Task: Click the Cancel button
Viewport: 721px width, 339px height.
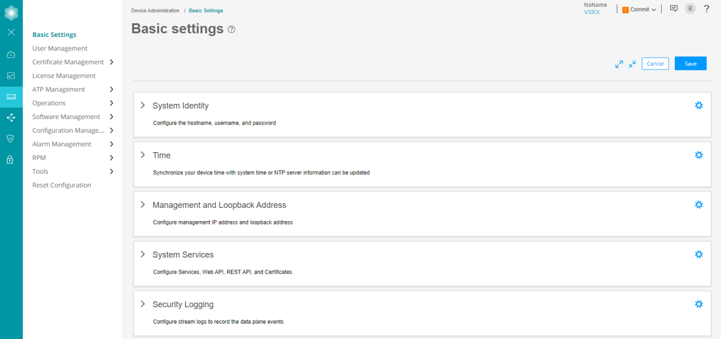Action: point(655,64)
